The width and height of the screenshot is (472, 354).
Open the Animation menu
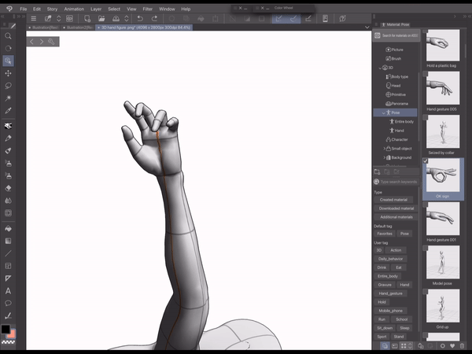pos(75,9)
